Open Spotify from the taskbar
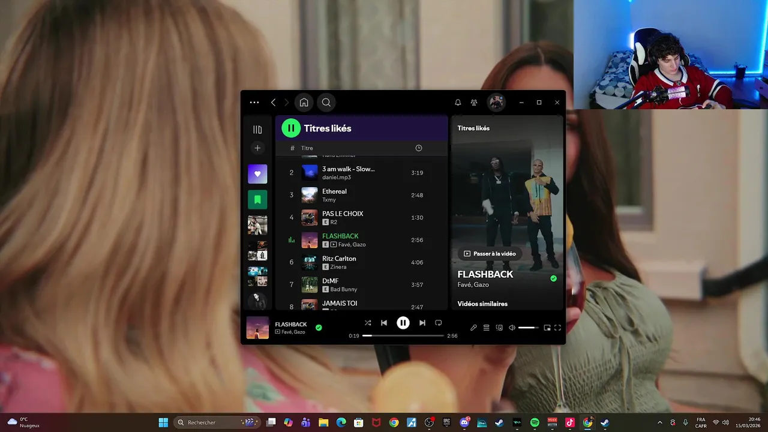The width and height of the screenshot is (768, 432). point(535,422)
